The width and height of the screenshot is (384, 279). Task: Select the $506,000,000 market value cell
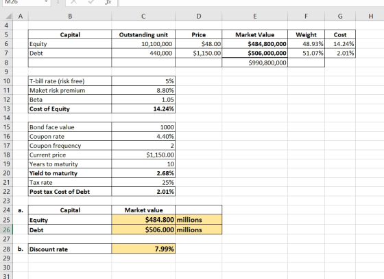[254, 53]
